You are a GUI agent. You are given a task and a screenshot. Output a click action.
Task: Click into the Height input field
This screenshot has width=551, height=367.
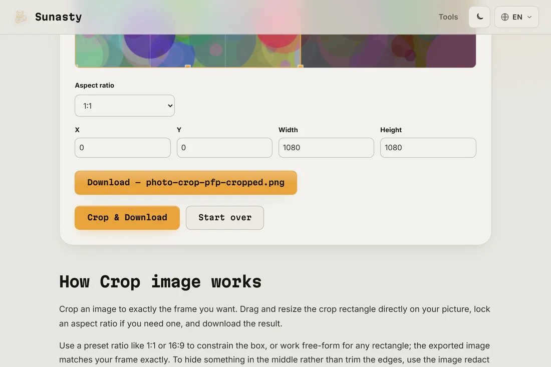(x=428, y=148)
